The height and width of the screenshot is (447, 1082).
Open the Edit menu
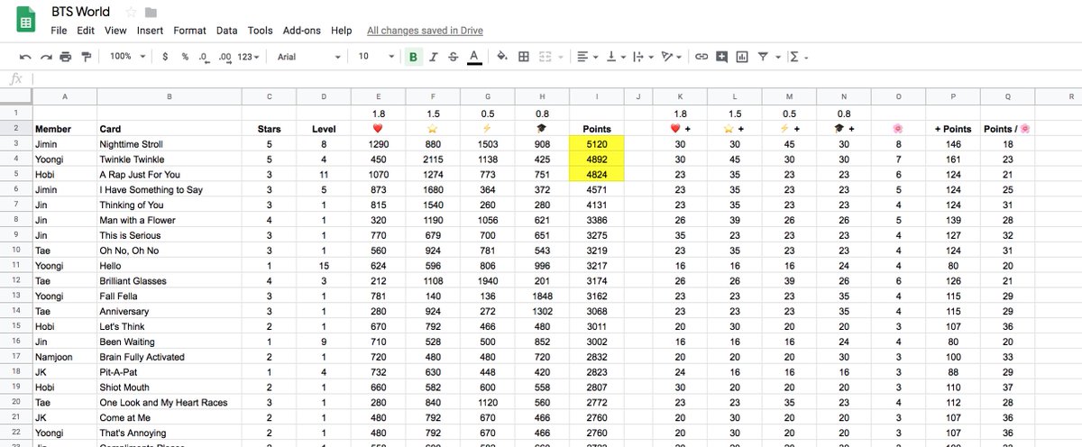coord(86,30)
